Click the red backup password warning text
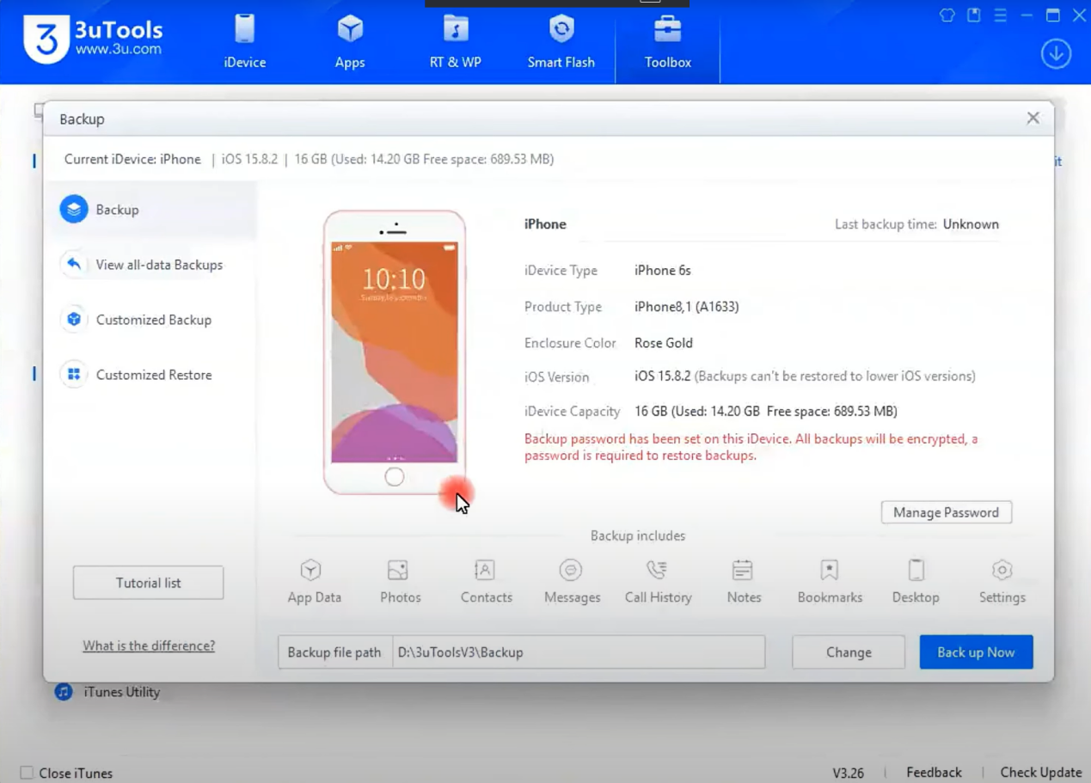The height and width of the screenshot is (783, 1091). [x=751, y=447]
